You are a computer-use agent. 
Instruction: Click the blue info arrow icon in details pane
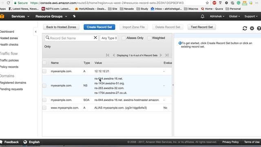click(180, 43)
